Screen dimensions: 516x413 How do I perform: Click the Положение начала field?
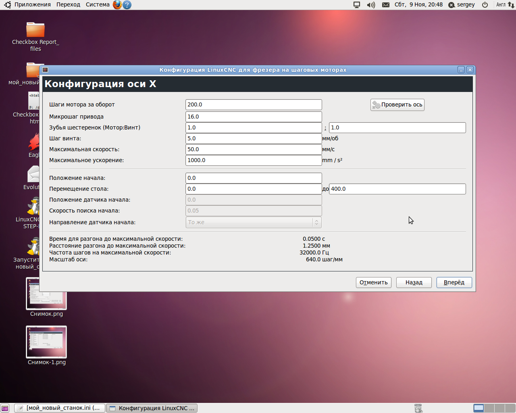coord(254,178)
